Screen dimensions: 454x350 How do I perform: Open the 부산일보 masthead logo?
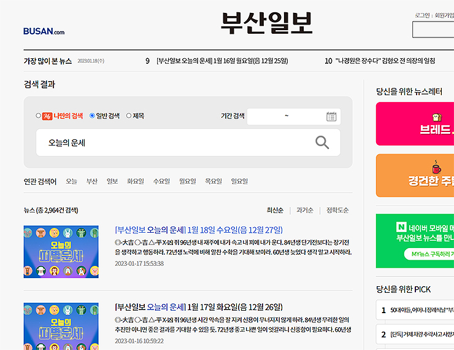(x=267, y=23)
